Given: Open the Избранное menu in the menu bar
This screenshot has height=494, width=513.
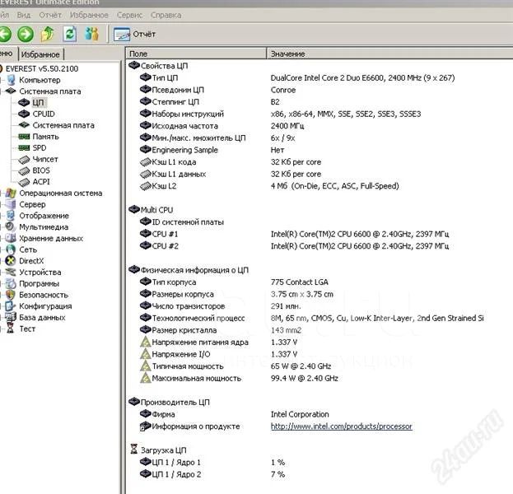Looking at the screenshot, I should click(89, 15).
